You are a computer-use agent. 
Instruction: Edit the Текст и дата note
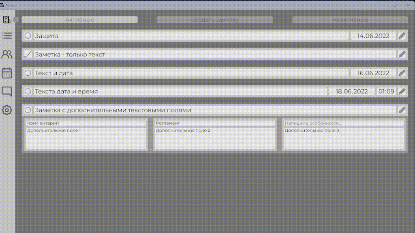pos(402,73)
